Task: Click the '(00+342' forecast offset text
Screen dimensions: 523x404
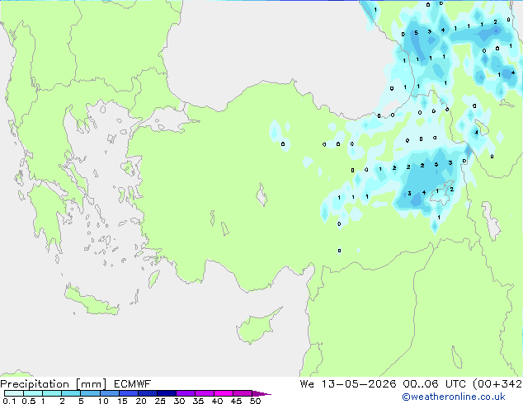Action: tap(497, 384)
